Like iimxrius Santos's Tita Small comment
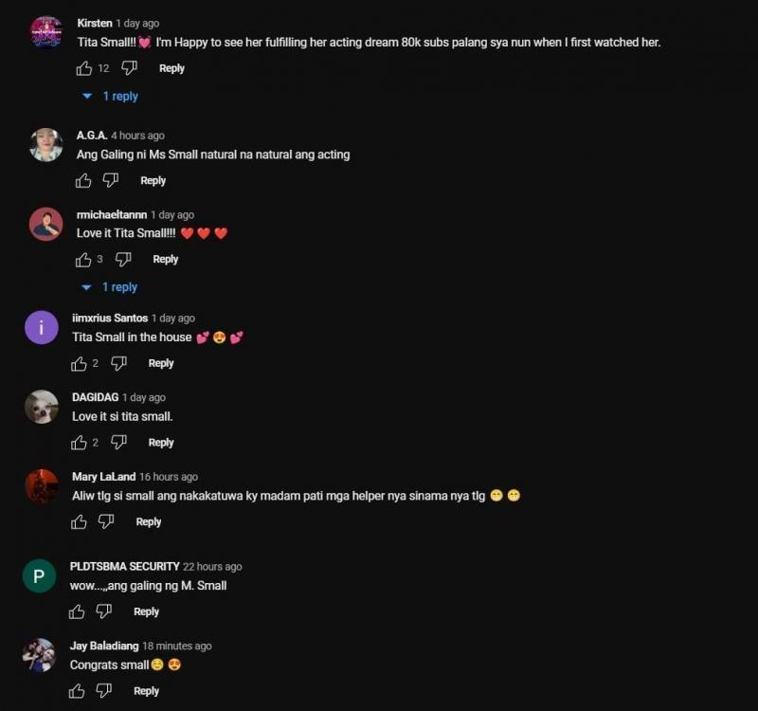758x711 pixels. 79,364
